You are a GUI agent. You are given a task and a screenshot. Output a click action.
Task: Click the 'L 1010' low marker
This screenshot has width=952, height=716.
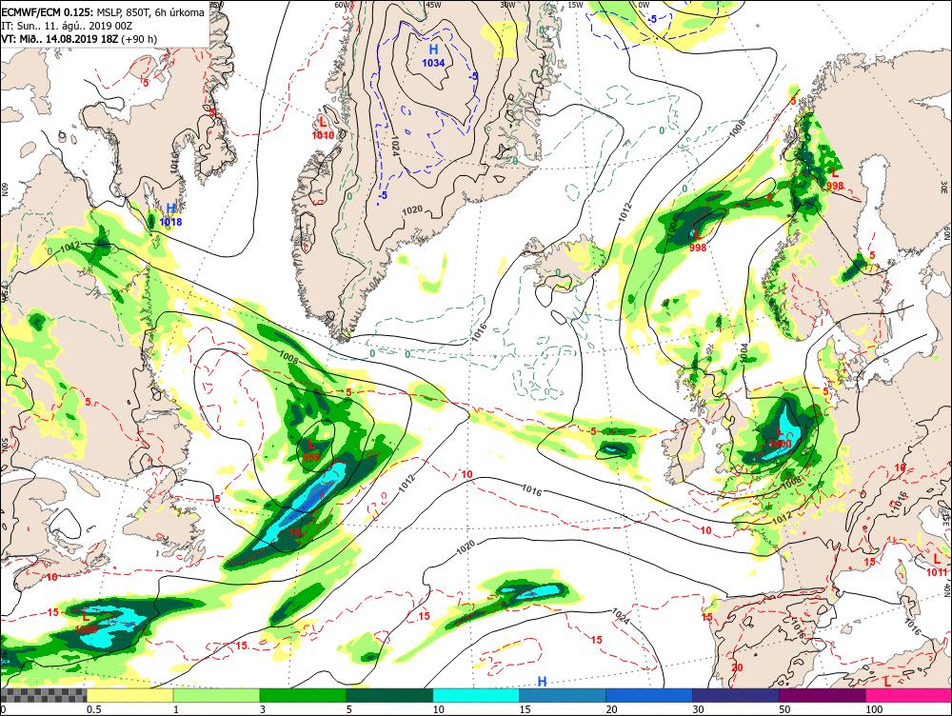coord(323,129)
